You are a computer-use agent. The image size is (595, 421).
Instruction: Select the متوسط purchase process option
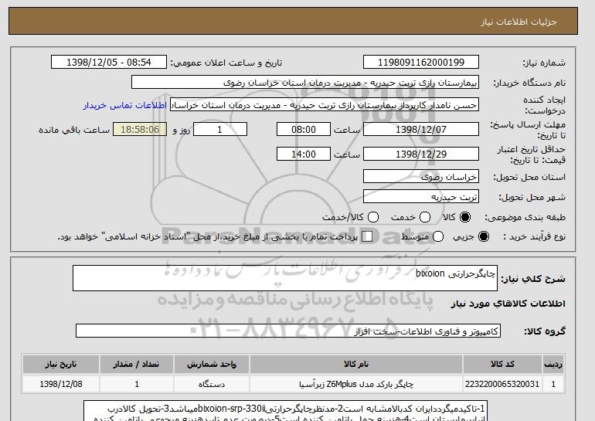click(x=438, y=236)
